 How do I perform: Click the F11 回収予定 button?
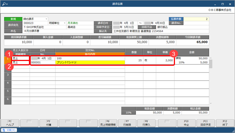tap(206, 123)
